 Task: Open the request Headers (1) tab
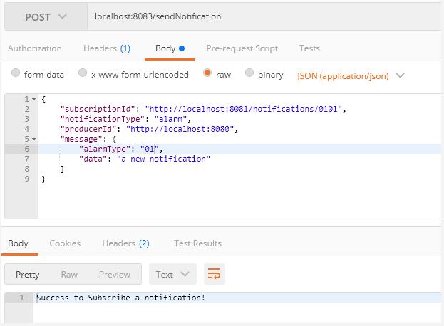107,48
